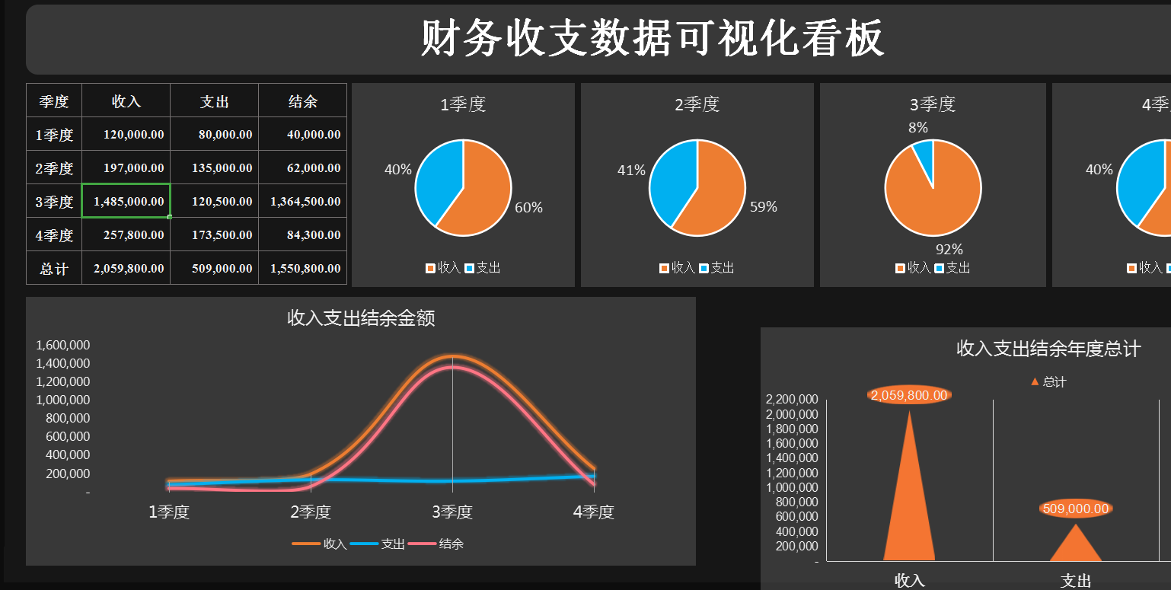Click 收入 legend swatch under 2季度 pie
The width and height of the screenshot is (1171, 590).
665,268
